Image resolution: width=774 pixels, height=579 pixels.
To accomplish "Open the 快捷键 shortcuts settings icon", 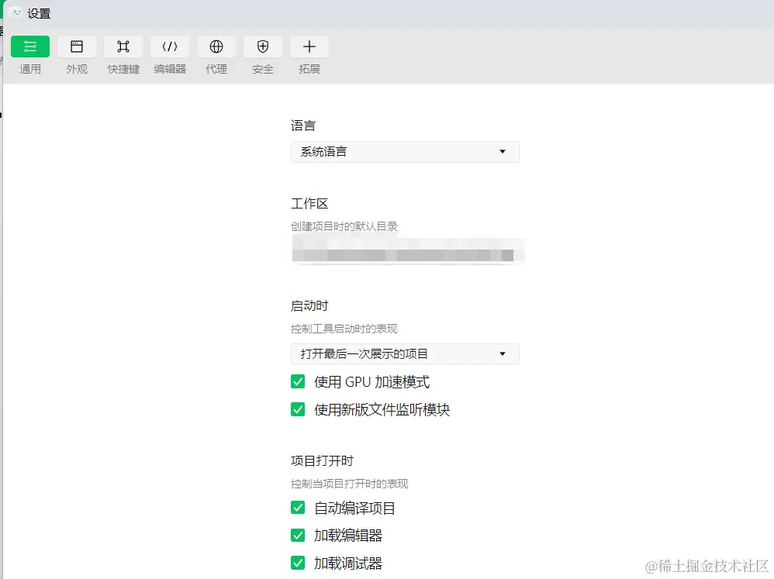I will click(x=123, y=47).
